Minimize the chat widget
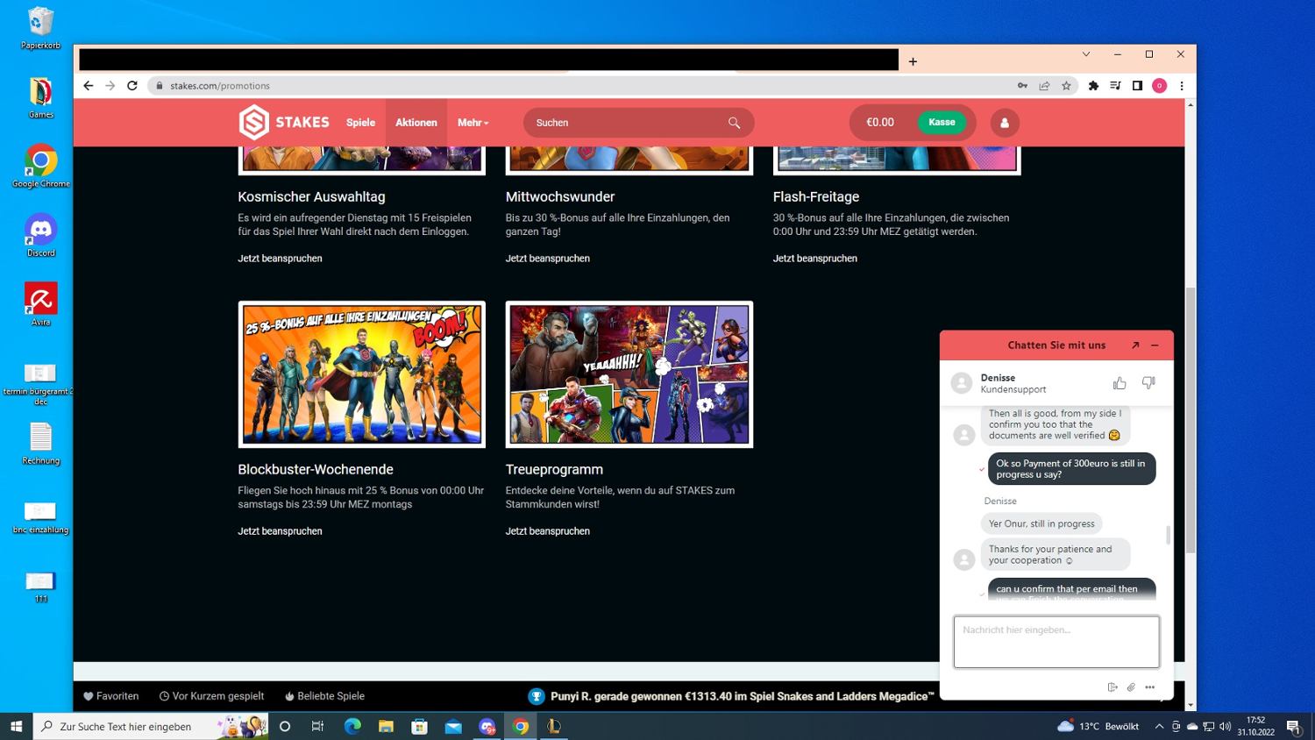Screen dimensions: 1315x740 [x=1155, y=345]
